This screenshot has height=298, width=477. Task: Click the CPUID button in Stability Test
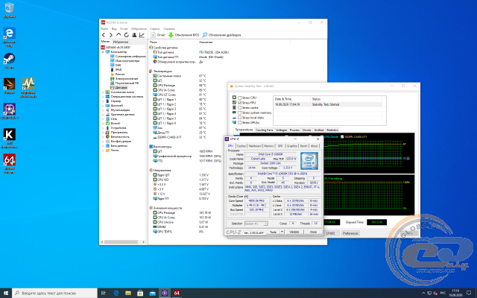coord(330,233)
